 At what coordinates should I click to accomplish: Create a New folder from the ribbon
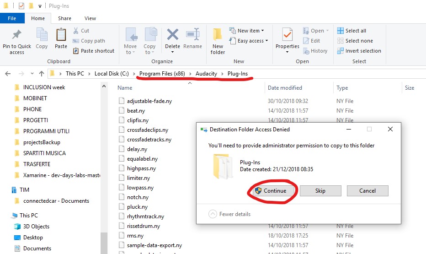[x=218, y=41]
